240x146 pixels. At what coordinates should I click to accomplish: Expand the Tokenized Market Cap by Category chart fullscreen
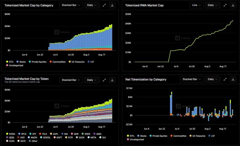pos(104,5)
